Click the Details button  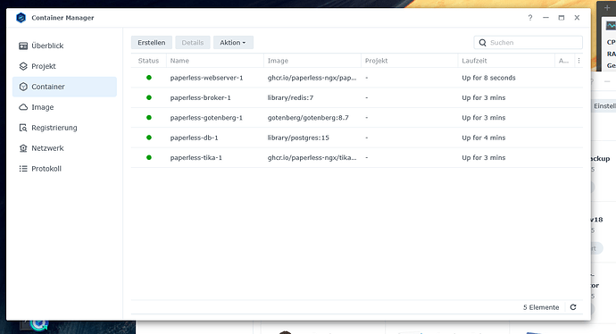pyautogui.click(x=193, y=43)
